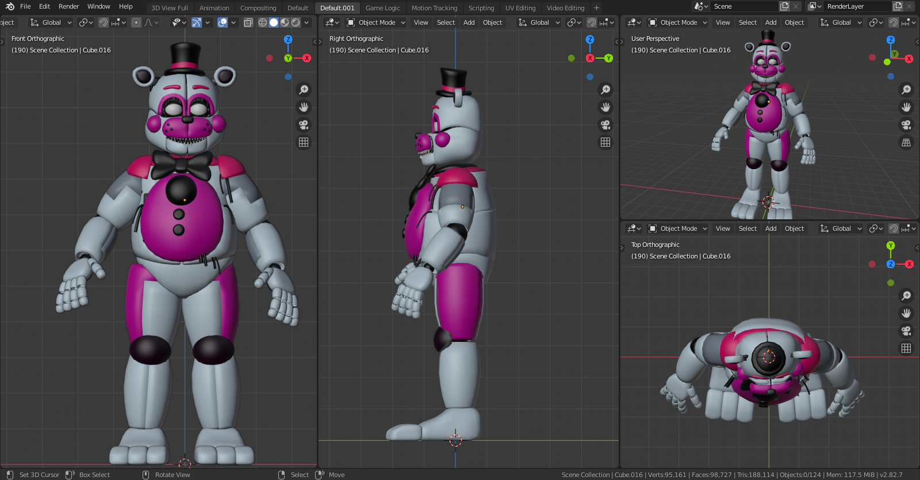Zoom icon in Top Orthographic viewport

(x=906, y=296)
